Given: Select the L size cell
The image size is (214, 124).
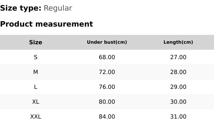Looking at the screenshot, I should [x=36, y=87].
